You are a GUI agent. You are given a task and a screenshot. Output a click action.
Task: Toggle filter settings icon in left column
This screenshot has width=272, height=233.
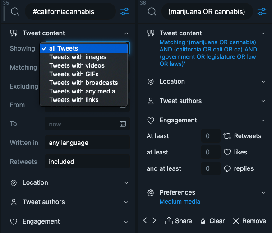125,11
